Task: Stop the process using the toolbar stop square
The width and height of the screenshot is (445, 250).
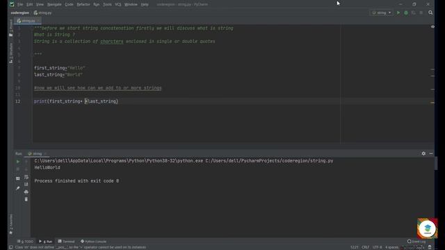Action: (421, 12)
